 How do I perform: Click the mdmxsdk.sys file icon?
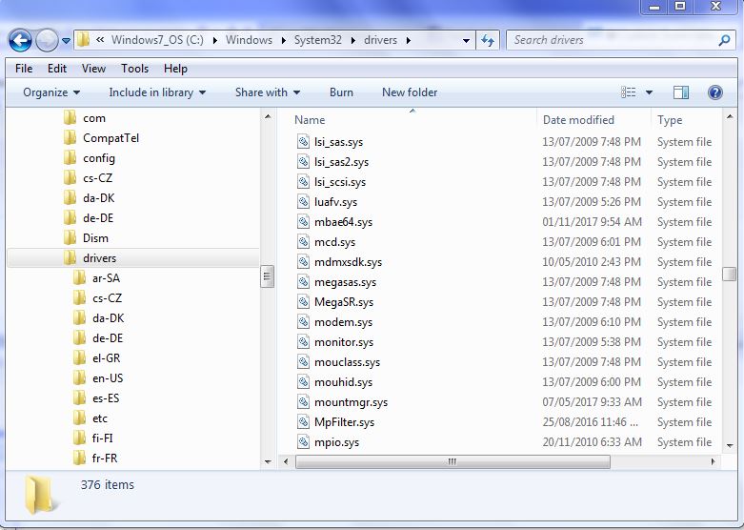[x=303, y=262]
